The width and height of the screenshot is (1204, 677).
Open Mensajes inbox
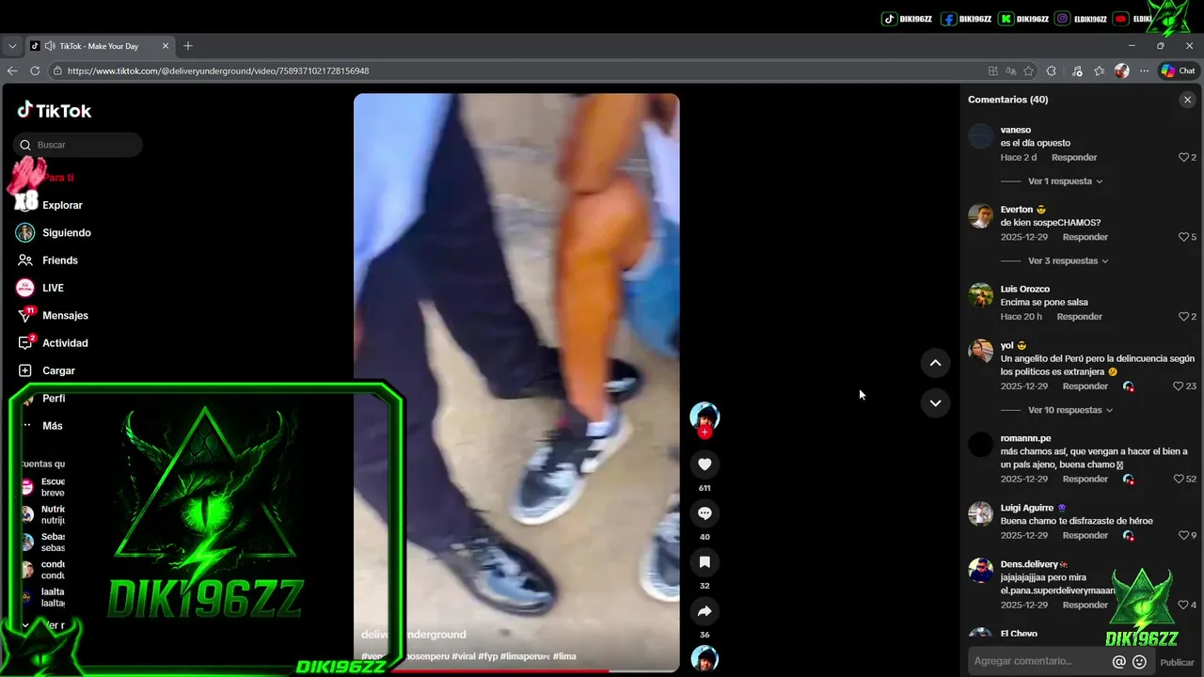coord(52,315)
